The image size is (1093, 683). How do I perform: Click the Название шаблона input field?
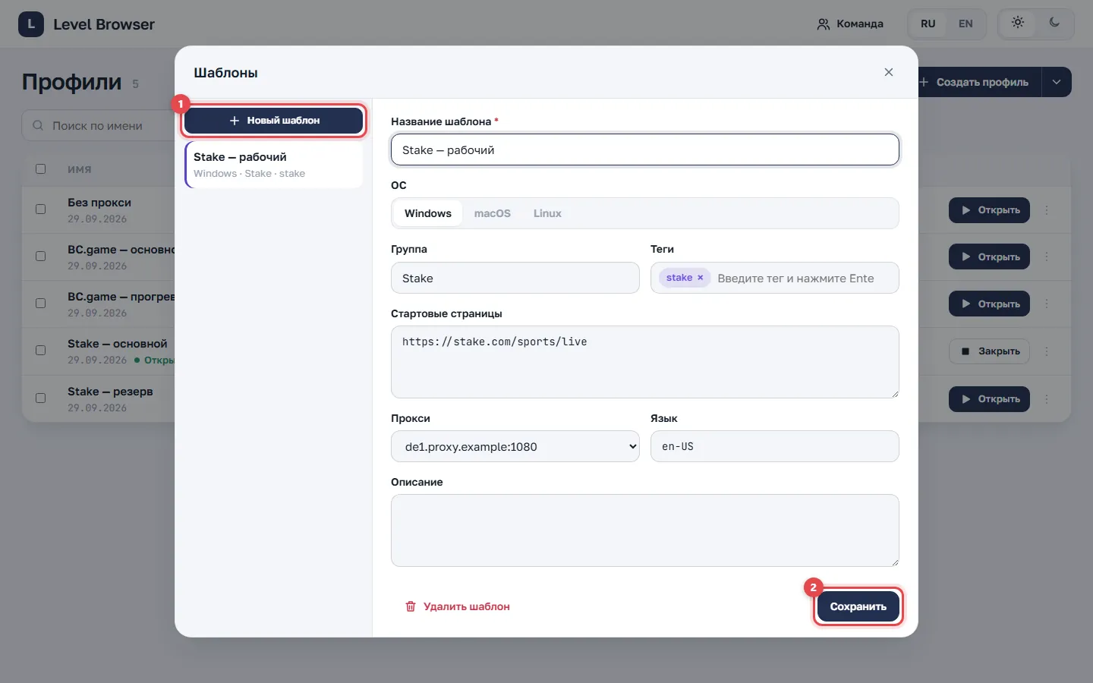pos(645,150)
